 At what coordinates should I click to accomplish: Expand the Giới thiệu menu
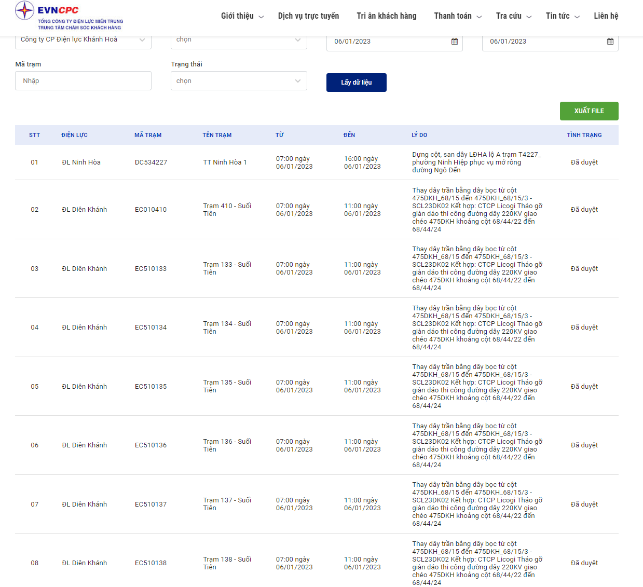[x=242, y=16]
